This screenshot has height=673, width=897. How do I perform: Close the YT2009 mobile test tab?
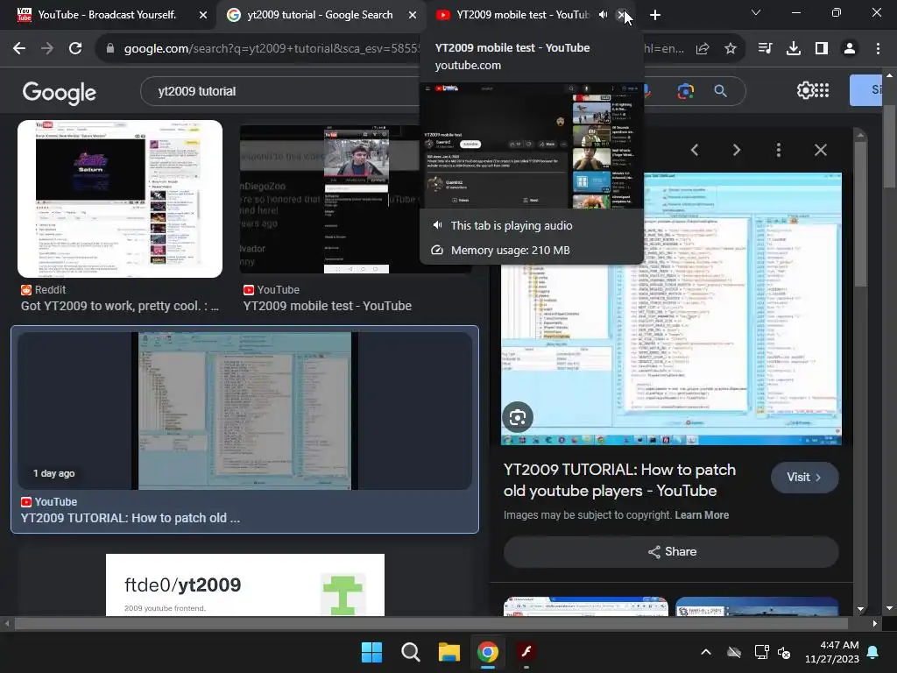pyautogui.click(x=622, y=15)
